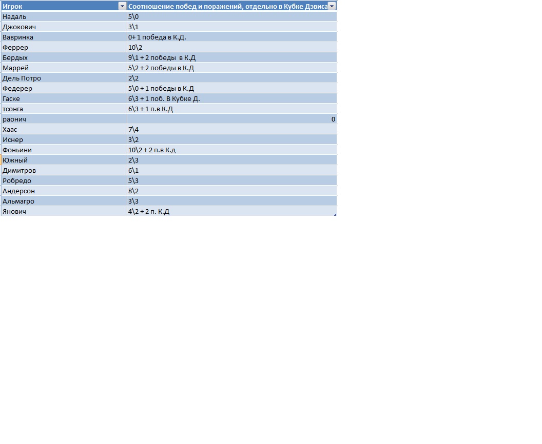The width and height of the screenshot is (542, 444).
Task: Click Робредо's score cell 5\3
Action: tap(231, 180)
